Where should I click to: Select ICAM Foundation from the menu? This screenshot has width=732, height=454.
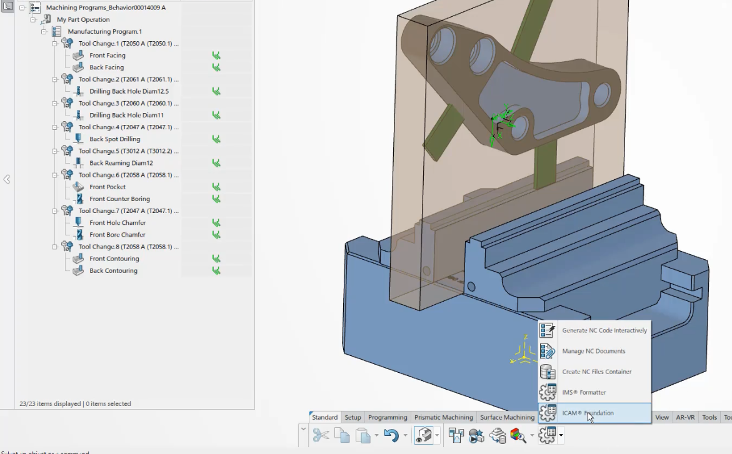point(587,413)
